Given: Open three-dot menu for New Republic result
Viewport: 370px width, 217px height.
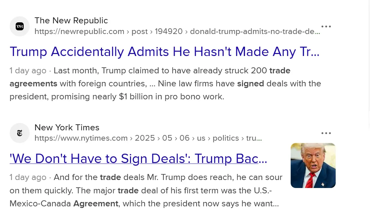Looking at the screenshot, I should [x=326, y=27].
